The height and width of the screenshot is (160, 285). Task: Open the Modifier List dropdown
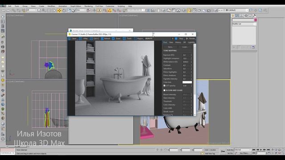coord(244,24)
